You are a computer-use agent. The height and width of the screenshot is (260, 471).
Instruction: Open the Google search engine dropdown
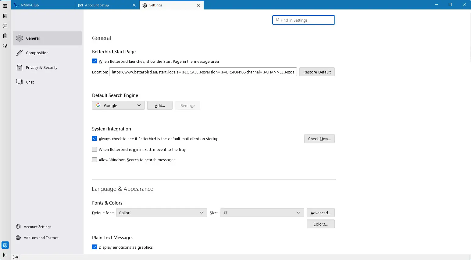[x=118, y=105]
